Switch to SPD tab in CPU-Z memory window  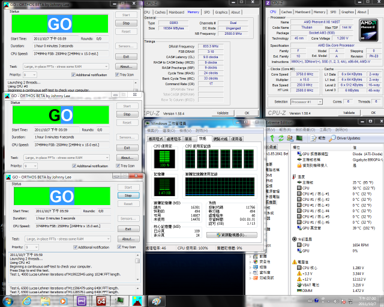click(207, 12)
